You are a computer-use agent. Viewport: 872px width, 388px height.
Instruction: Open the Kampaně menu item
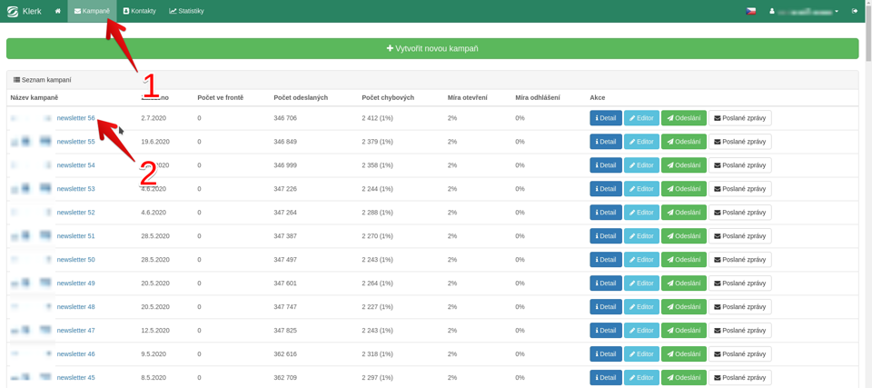click(x=93, y=11)
